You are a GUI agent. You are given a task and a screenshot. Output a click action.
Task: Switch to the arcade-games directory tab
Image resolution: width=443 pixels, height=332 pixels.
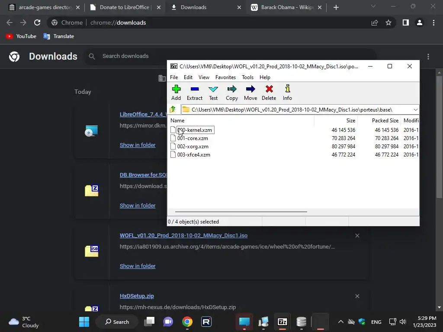(45, 7)
